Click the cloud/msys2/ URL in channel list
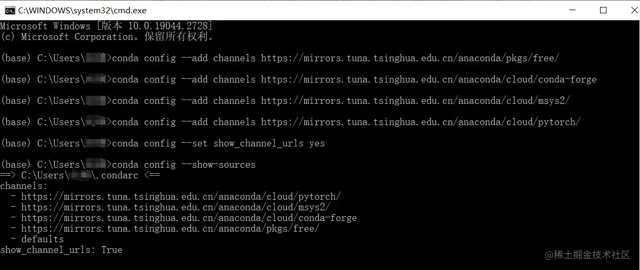This screenshot has width=640, height=270. click(176, 207)
